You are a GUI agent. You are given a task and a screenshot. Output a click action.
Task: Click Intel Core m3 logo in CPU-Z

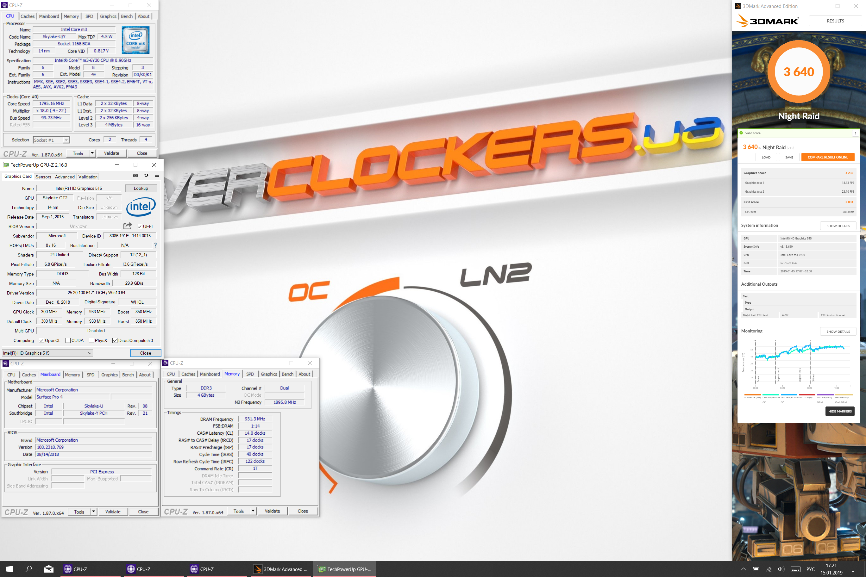135,40
